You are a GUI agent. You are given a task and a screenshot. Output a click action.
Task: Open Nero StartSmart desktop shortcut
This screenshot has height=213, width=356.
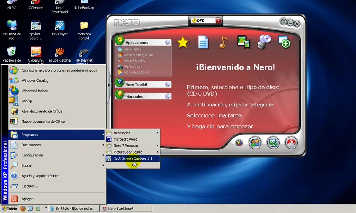[x=60, y=7]
